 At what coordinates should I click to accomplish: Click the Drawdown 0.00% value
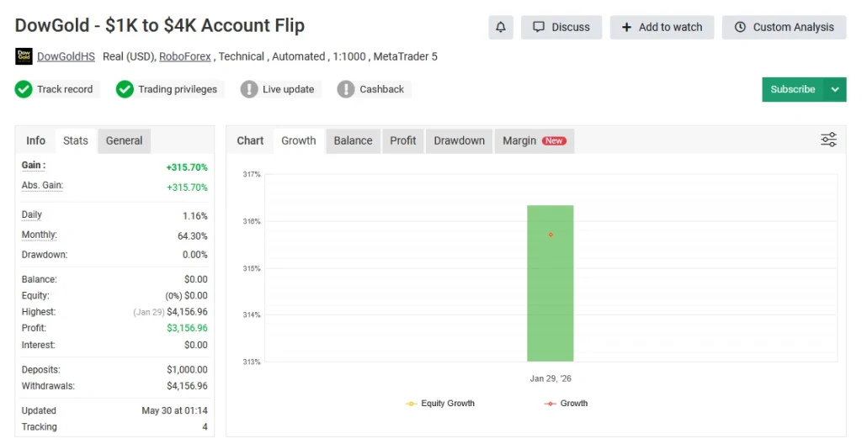pyautogui.click(x=195, y=255)
